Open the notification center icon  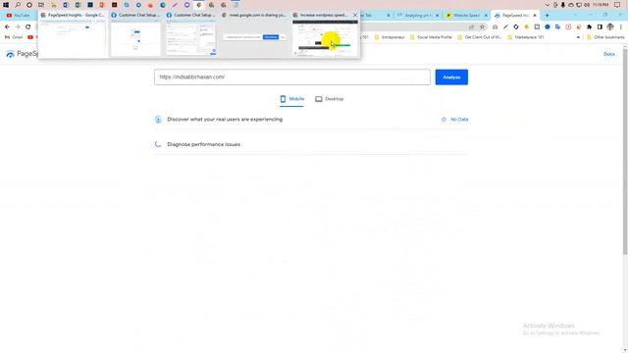point(617,5)
